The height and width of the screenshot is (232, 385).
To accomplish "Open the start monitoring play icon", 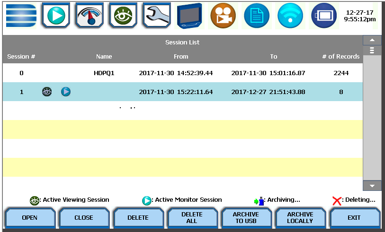I will (56, 16).
